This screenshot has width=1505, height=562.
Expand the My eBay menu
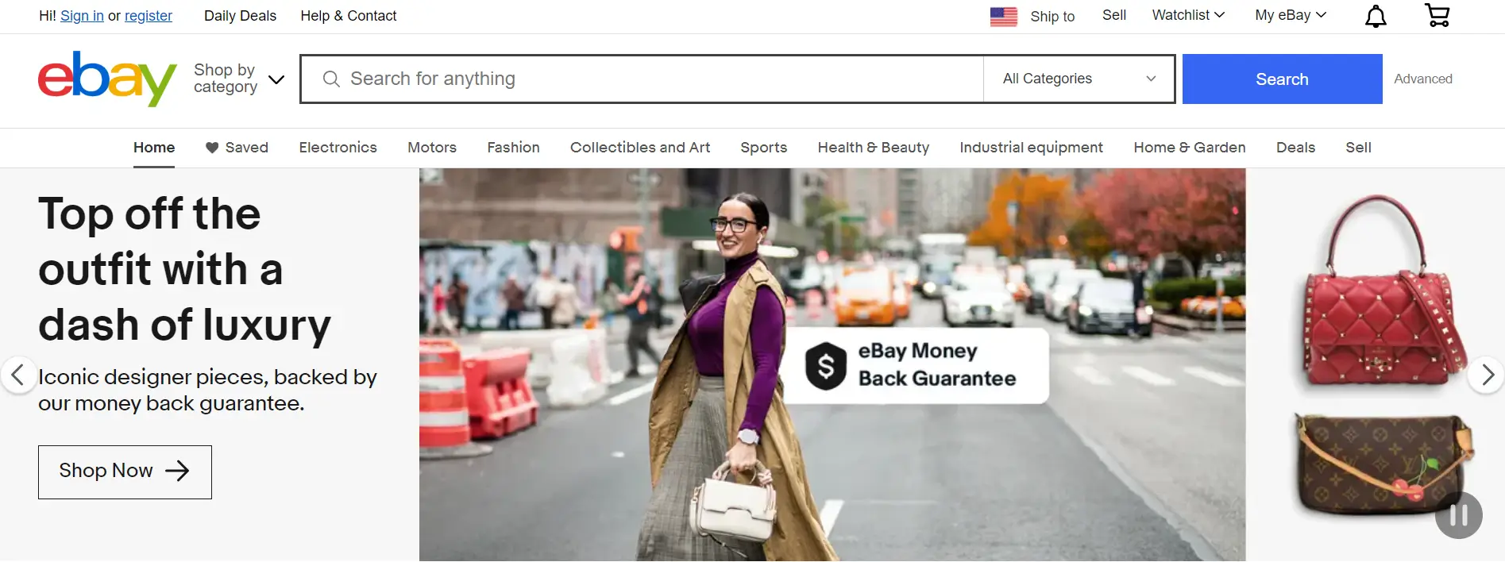click(1291, 15)
